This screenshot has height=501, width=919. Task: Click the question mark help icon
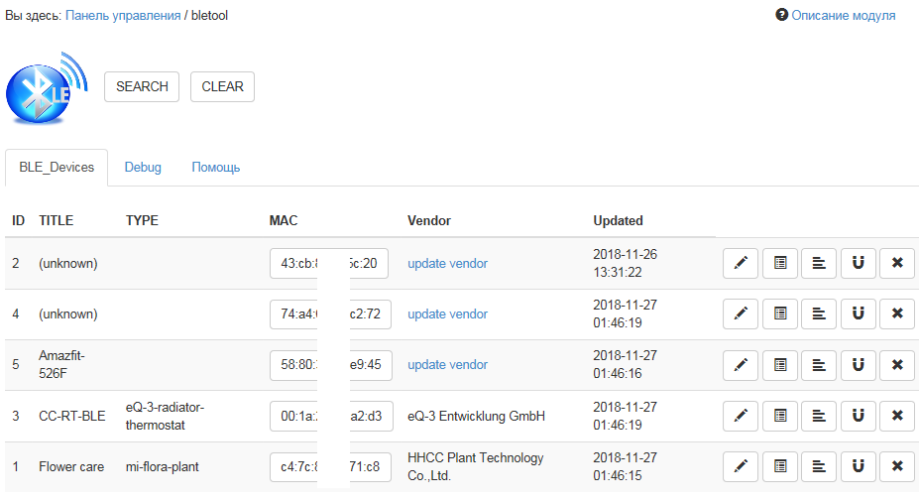[x=781, y=16]
